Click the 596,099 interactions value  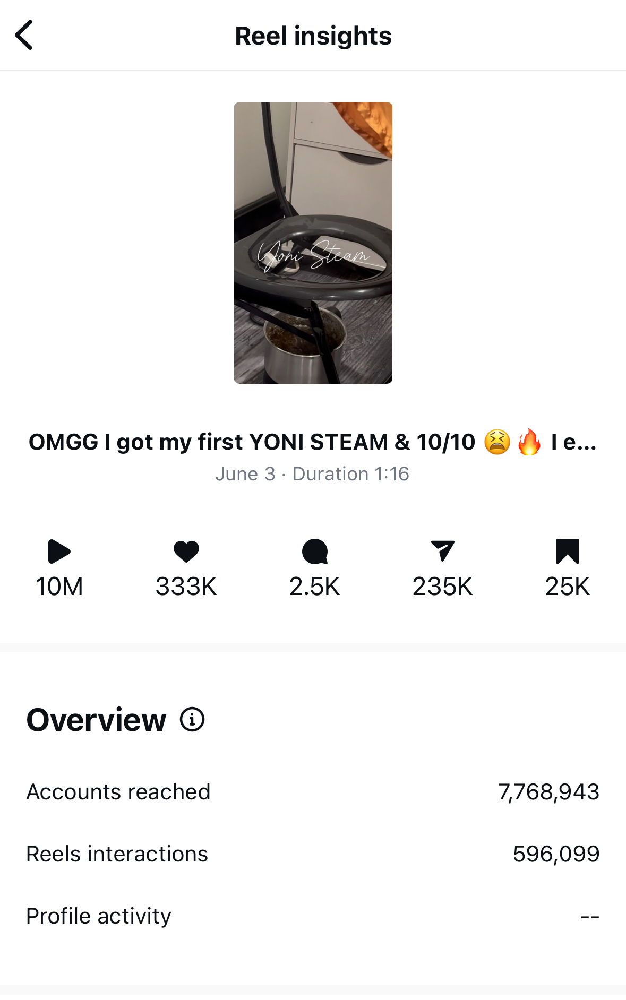(x=556, y=854)
